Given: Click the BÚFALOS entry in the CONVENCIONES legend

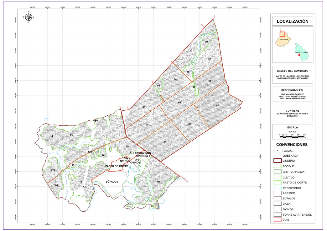Looking at the screenshot, I should 289,198.
